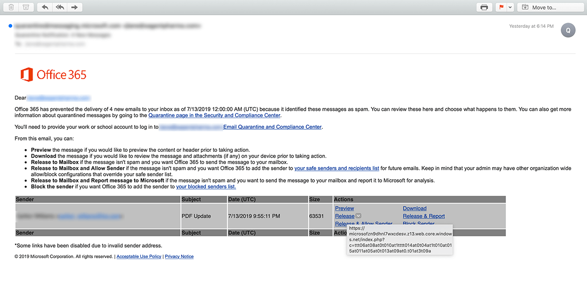Screen dimensions: 587x292
Task: Follow your safe senders and recipients list link
Action: pos(337,168)
